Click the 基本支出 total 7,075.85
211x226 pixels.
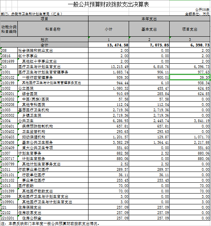(x=149, y=45)
